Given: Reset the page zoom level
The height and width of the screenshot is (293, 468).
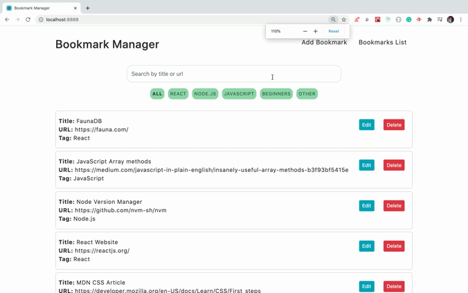Looking at the screenshot, I should [334, 31].
